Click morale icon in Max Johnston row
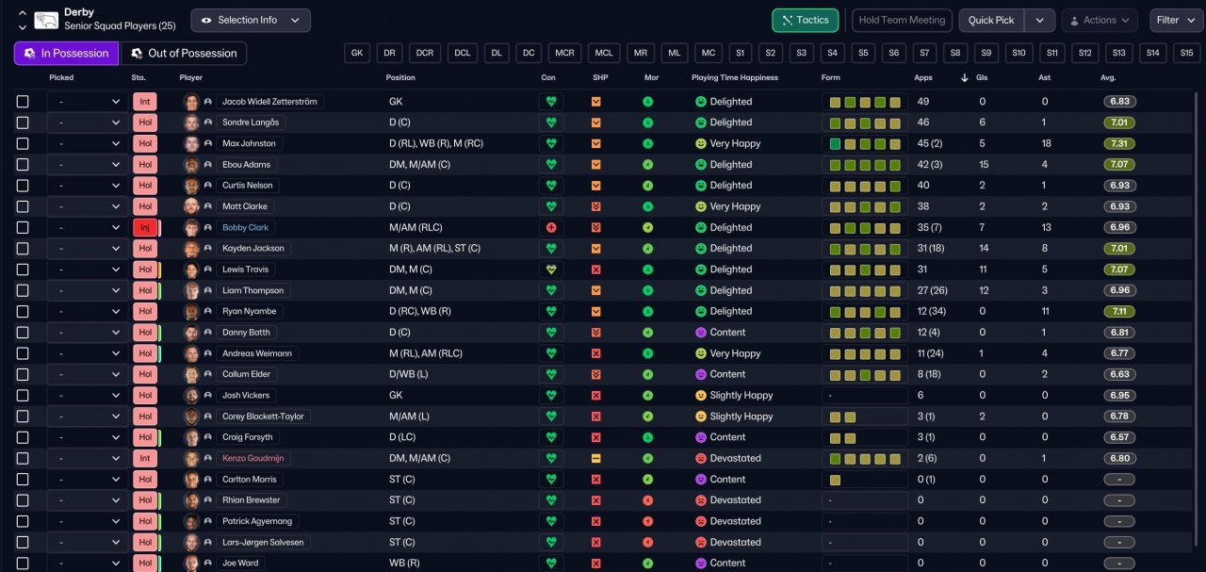 648,143
